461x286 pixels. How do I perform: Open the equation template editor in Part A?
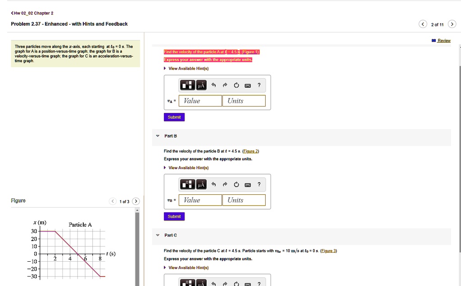tap(187, 85)
